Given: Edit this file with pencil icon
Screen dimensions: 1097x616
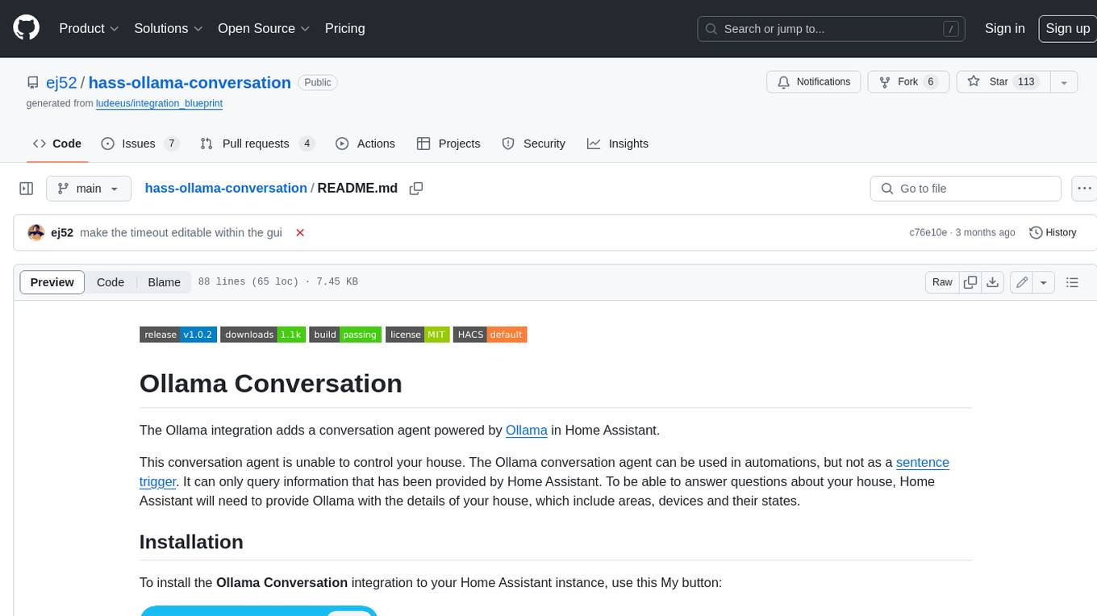Looking at the screenshot, I should pyautogui.click(x=1022, y=282).
